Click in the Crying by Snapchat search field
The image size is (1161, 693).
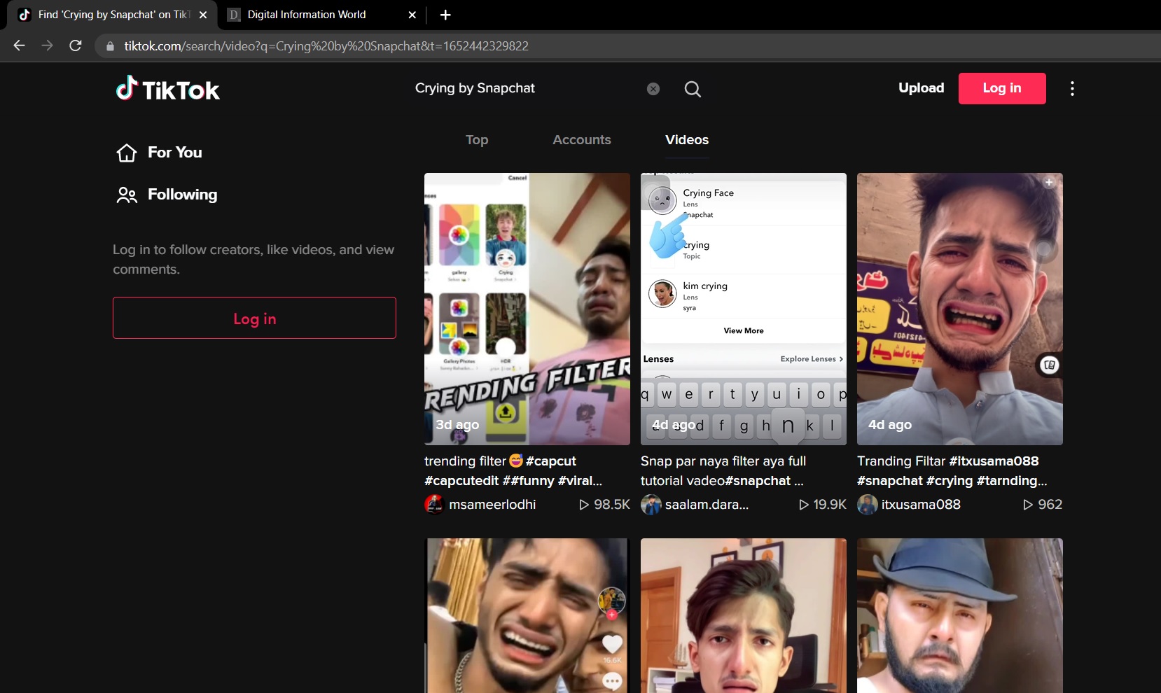[x=525, y=88]
